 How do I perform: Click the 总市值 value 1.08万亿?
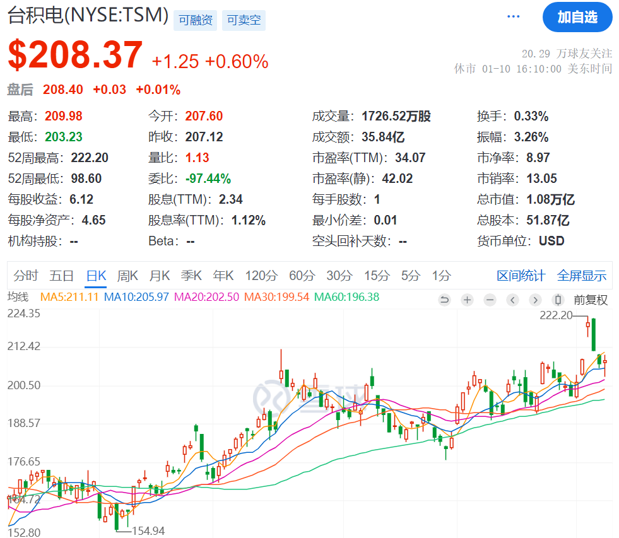(x=550, y=199)
